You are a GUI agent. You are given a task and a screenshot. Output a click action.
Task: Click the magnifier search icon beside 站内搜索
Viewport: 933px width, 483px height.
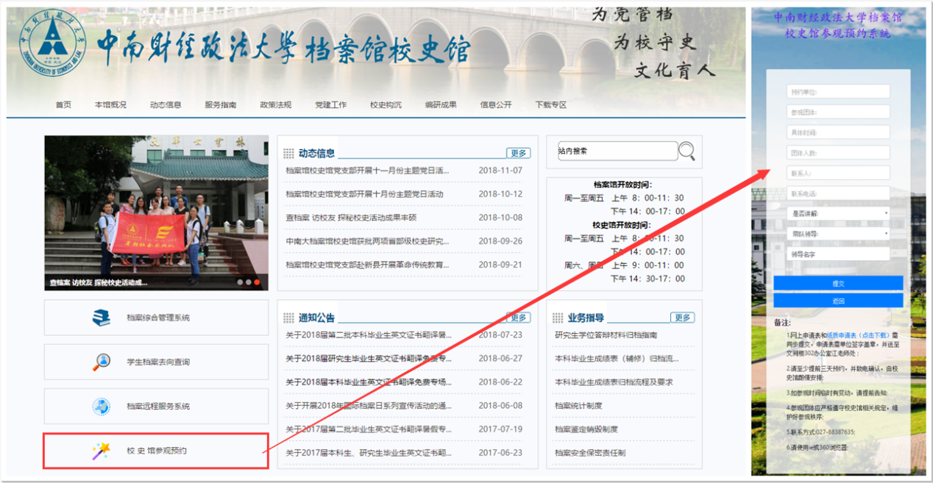(687, 151)
